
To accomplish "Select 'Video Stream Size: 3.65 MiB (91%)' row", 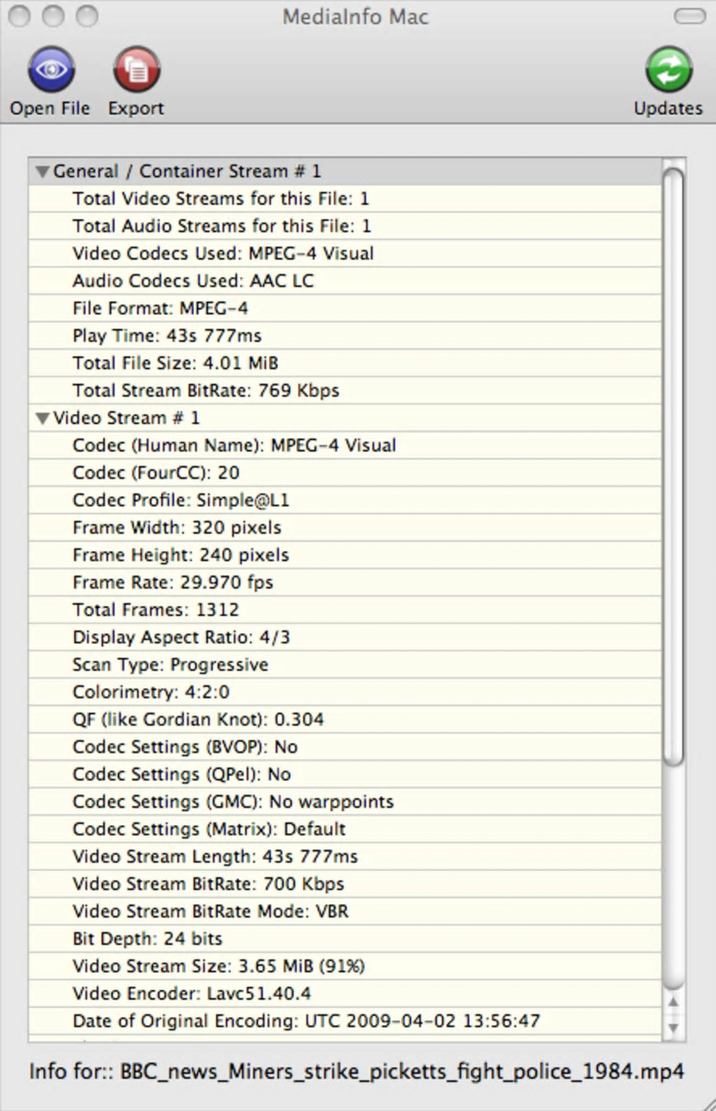I will [x=345, y=965].
